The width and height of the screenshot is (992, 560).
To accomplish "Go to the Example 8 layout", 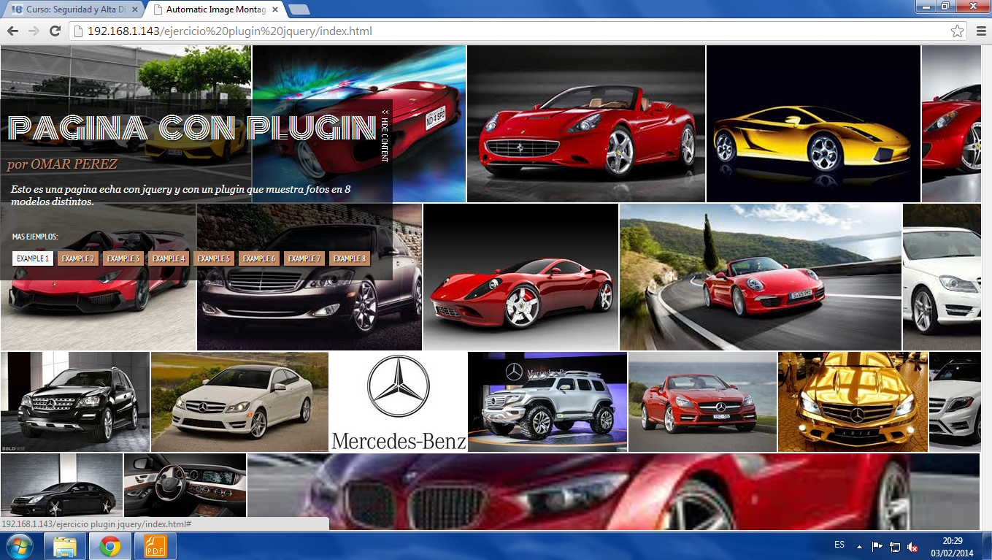I will (x=350, y=258).
